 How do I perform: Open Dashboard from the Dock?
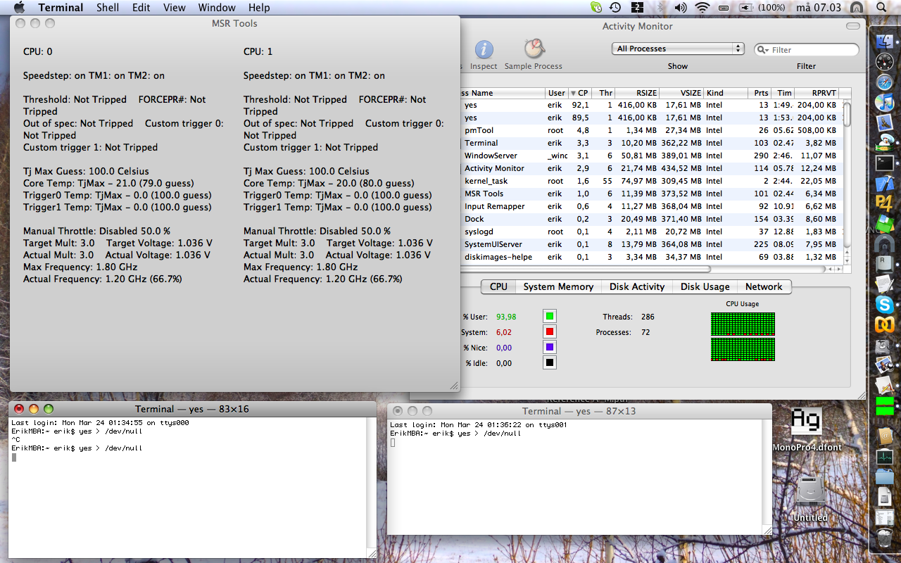pyautogui.click(x=884, y=61)
